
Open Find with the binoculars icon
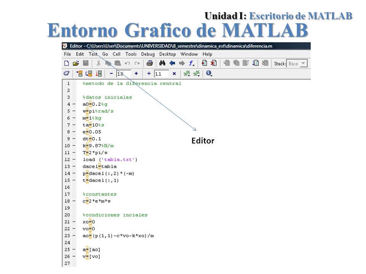[162, 63]
